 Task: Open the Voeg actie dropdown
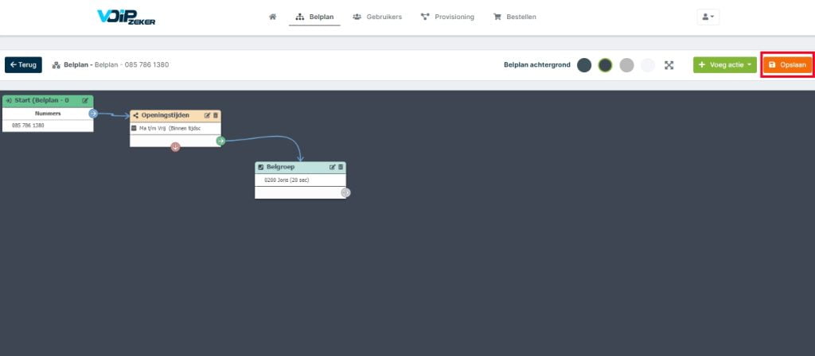click(724, 65)
